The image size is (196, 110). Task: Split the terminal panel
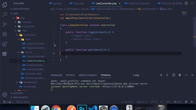point(174,75)
